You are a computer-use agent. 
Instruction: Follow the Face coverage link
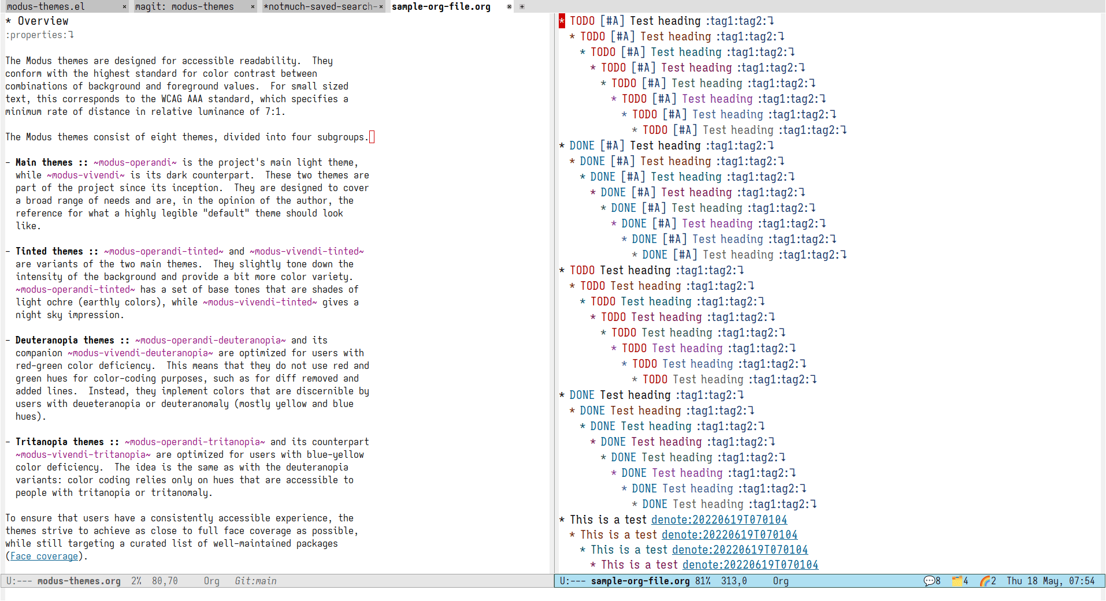pos(44,556)
